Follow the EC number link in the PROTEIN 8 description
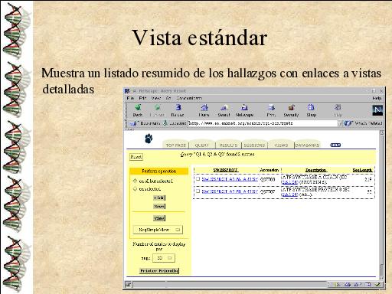 pyautogui.click(x=290, y=194)
